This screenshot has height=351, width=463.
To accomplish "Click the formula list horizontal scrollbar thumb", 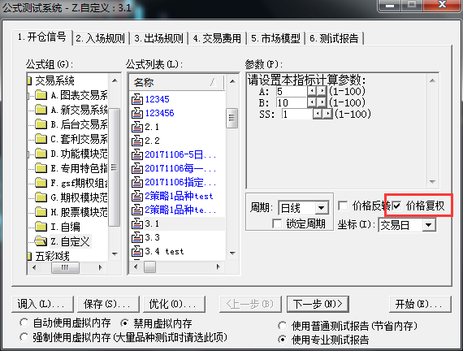I will coord(149,267).
